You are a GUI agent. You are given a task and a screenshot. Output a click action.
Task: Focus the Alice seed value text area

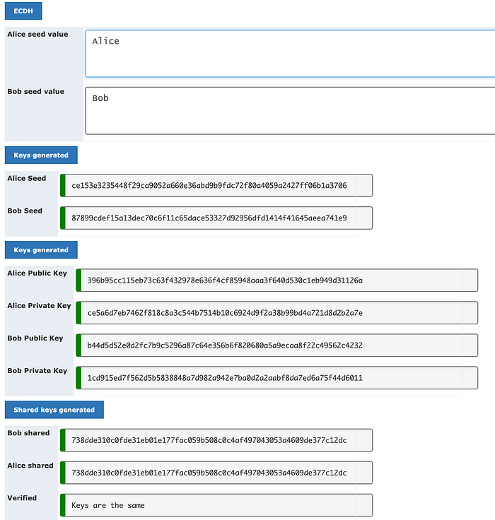click(290, 53)
